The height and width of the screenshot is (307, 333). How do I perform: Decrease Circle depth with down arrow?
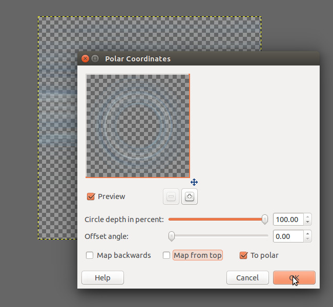pos(307,223)
